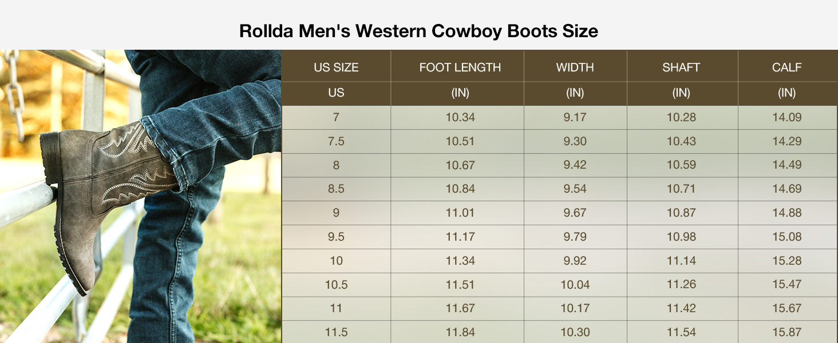Select the CALF column header
The image size is (838, 343).
[x=786, y=67]
